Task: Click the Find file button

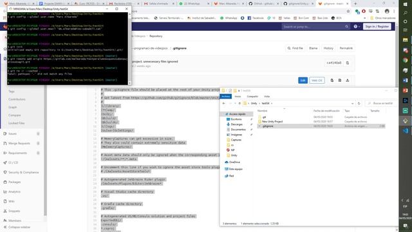Action: coord(295,48)
